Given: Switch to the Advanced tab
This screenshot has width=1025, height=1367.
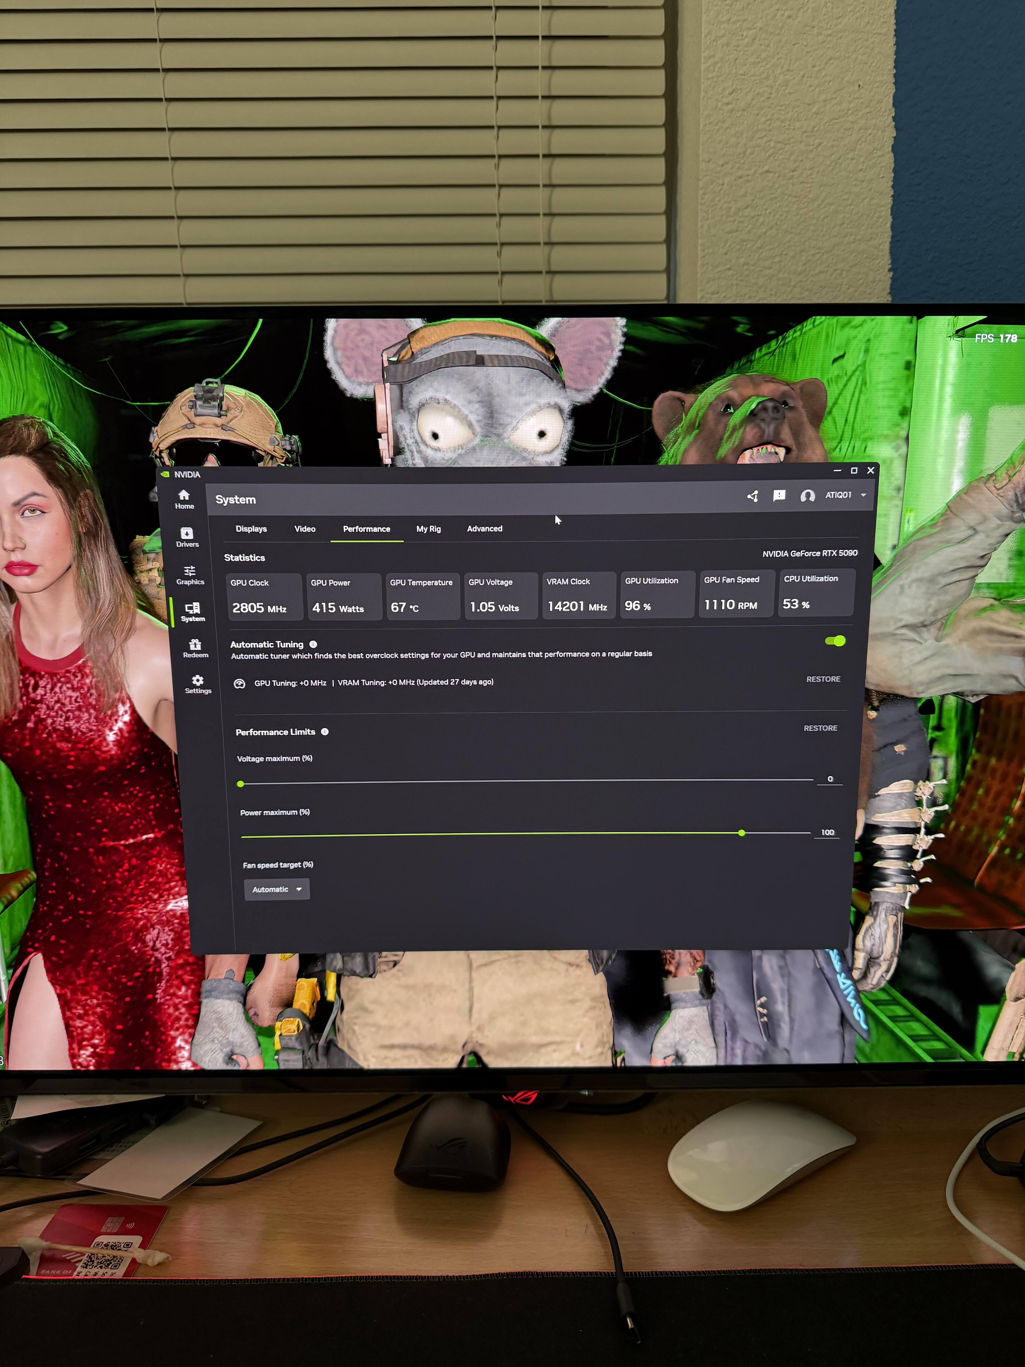Looking at the screenshot, I should click(x=484, y=528).
